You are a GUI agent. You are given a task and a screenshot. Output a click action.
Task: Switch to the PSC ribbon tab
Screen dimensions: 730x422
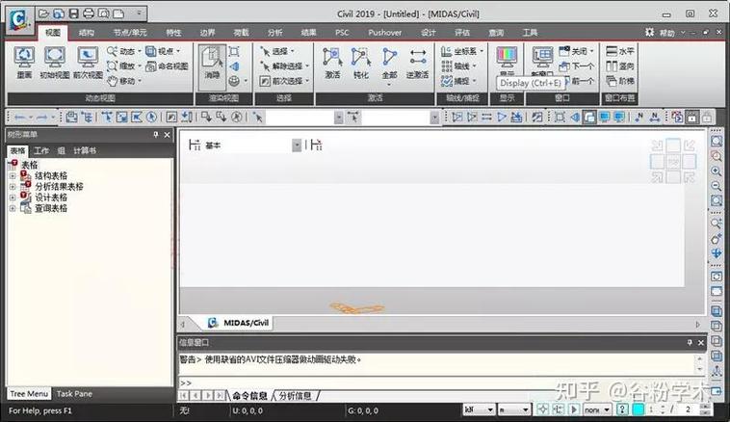pos(342,33)
